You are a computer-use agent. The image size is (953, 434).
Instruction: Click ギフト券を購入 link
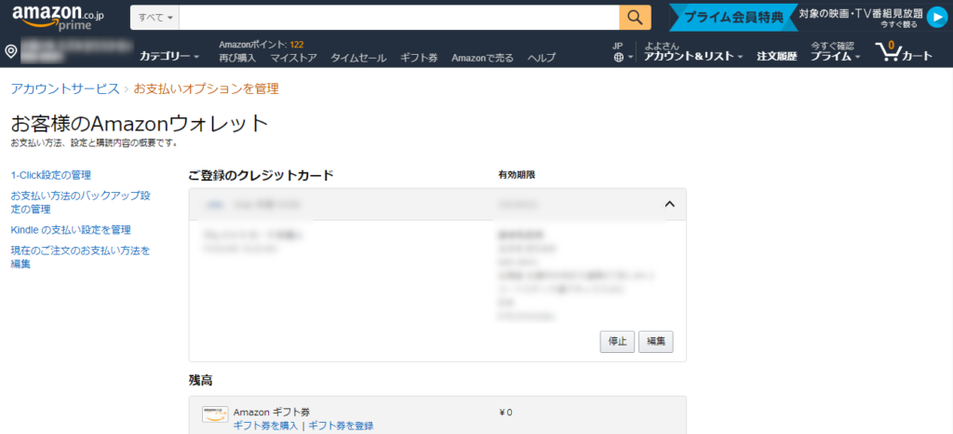pyautogui.click(x=265, y=426)
